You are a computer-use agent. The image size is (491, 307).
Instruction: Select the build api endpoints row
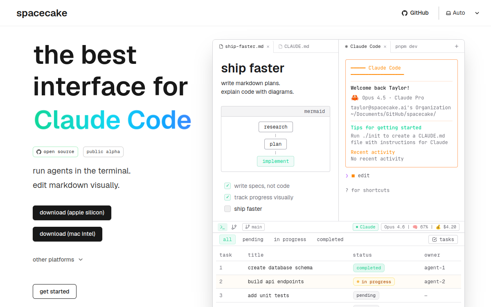click(339, 282)
